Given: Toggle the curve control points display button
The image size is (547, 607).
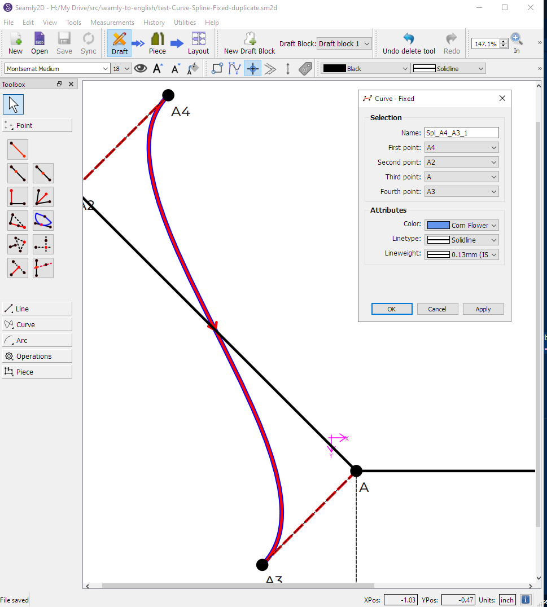Looking at the screenshot, I should click(x=235, y=68).
